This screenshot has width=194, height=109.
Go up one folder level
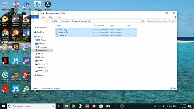click(x=44, y=21)
